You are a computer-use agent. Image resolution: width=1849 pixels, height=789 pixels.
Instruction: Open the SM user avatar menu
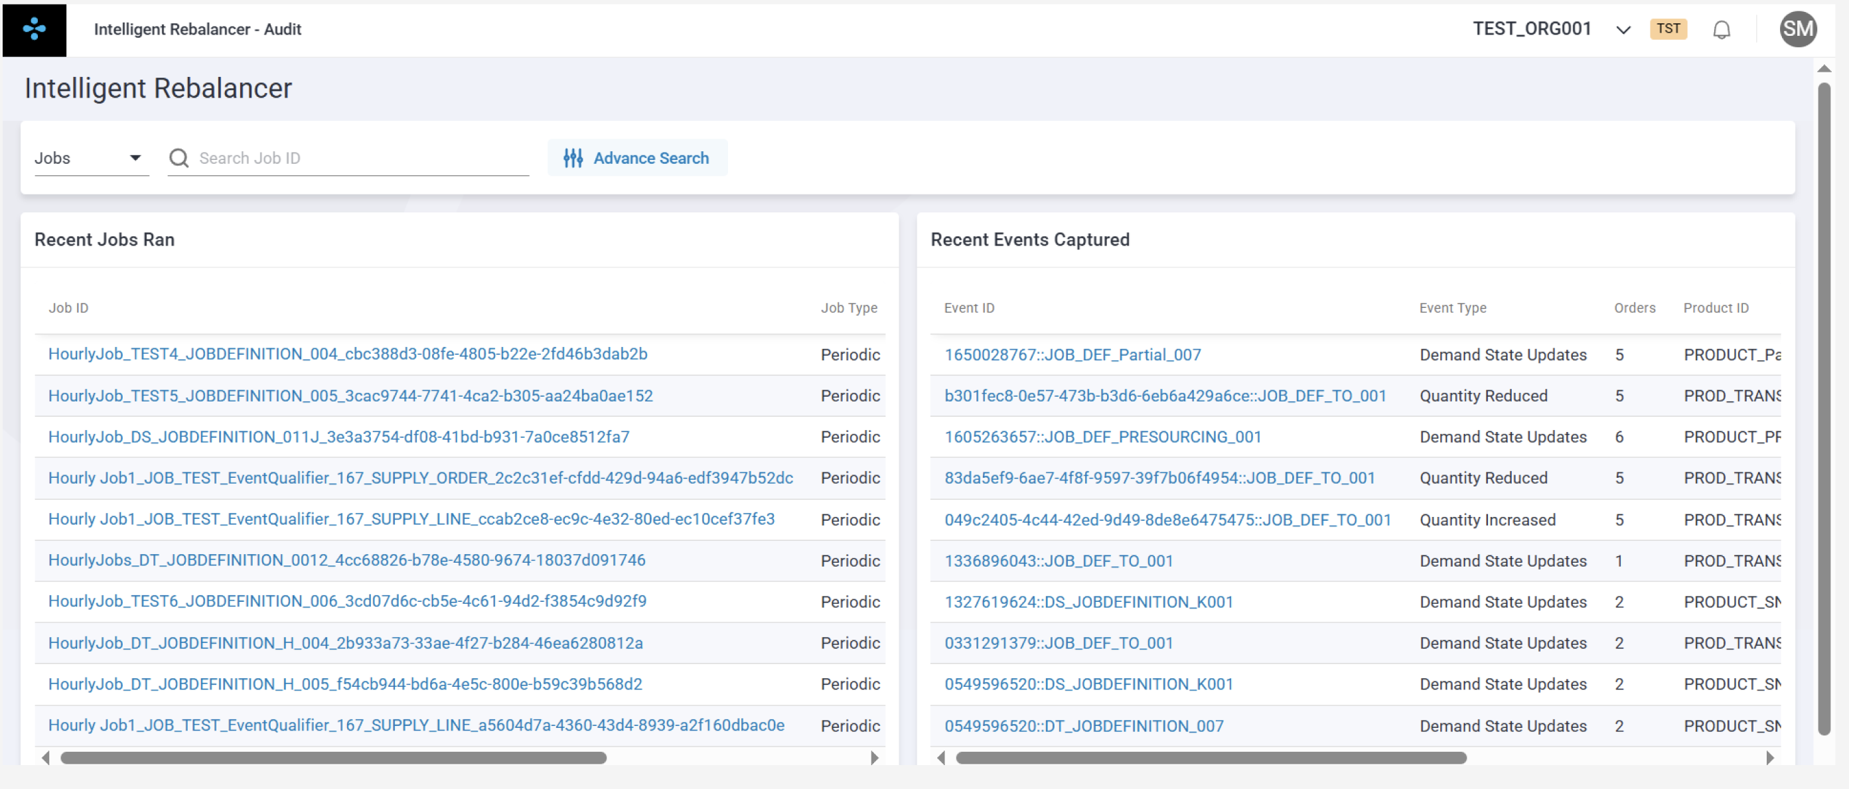1798,29
